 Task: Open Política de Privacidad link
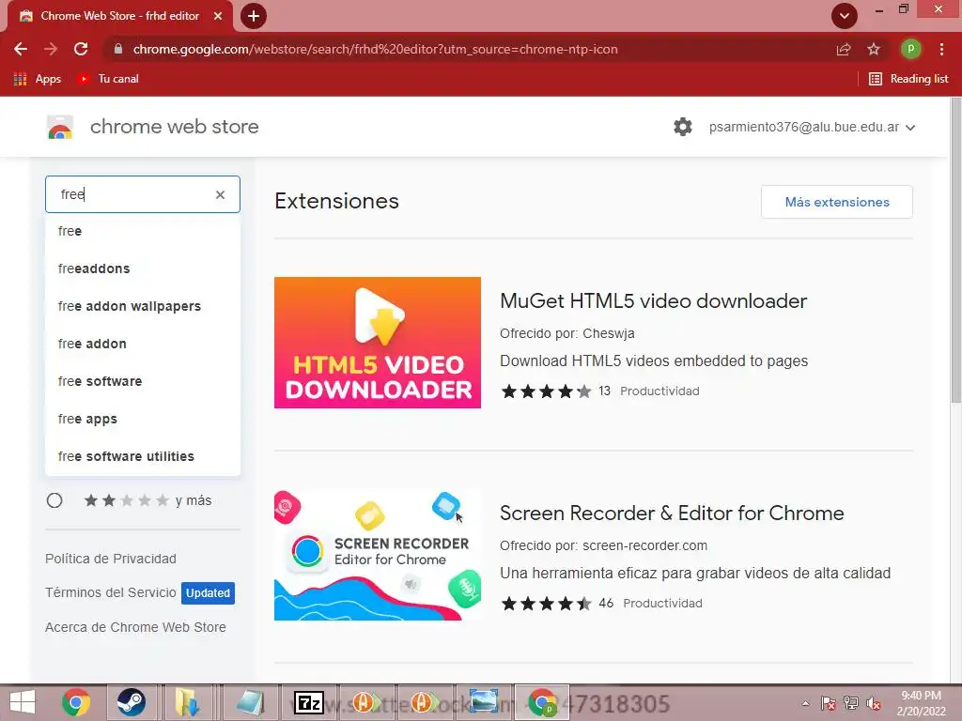tap(111, 559)
